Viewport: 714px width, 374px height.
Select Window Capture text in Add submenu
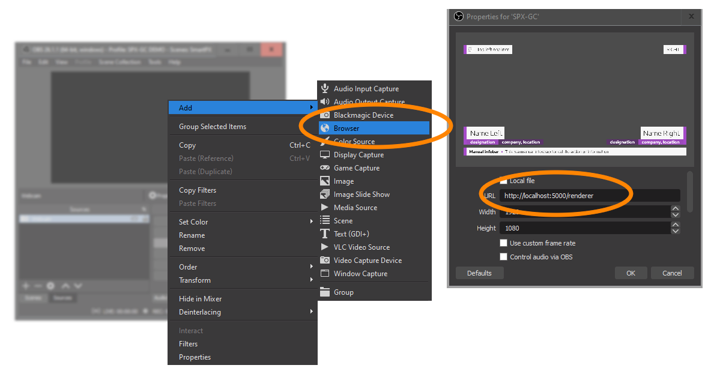coord(361,274)
